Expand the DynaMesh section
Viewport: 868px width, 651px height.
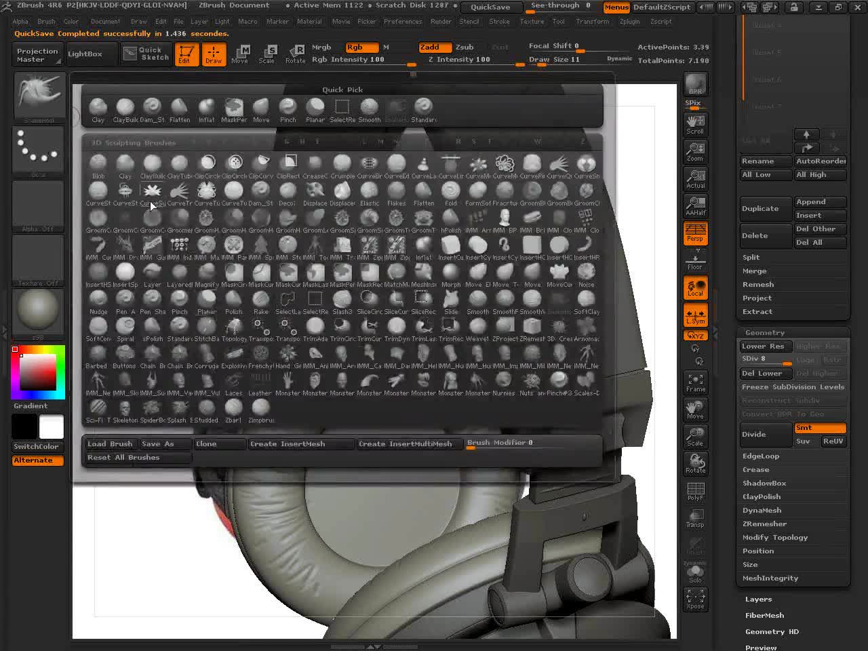762,510
